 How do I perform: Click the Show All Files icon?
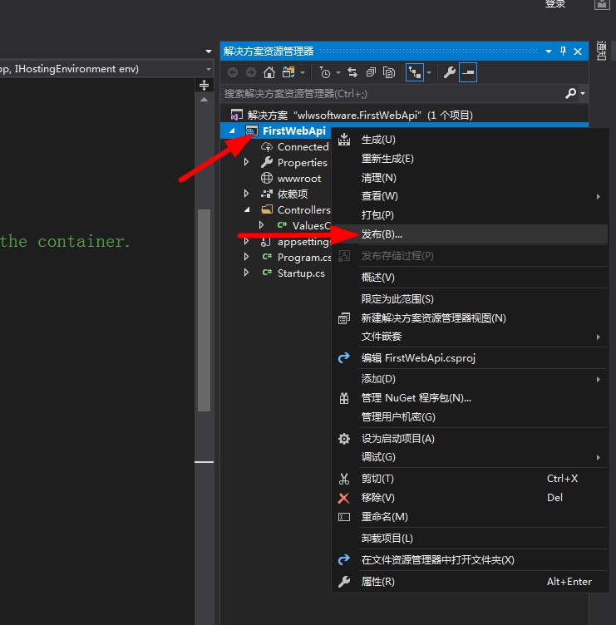pos(387,72)
